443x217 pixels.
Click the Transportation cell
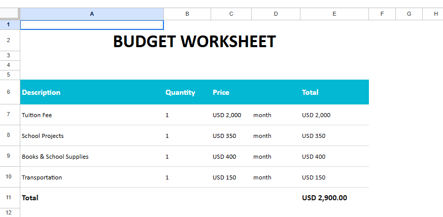[42, 177]
